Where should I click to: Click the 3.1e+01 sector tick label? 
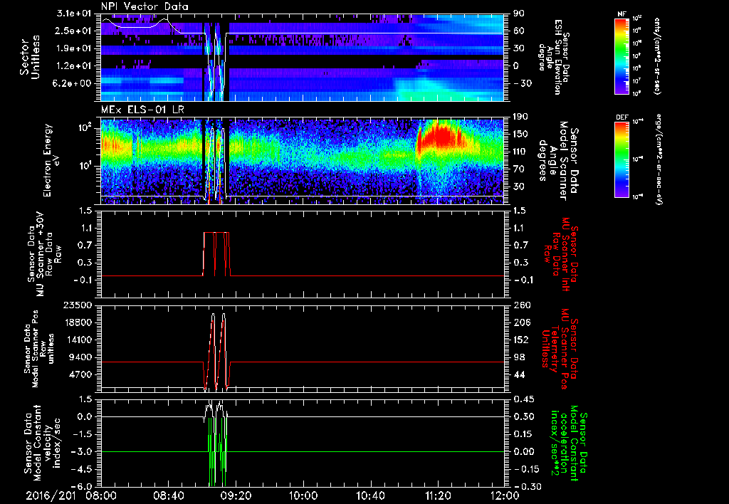click(x=73, y=14)
